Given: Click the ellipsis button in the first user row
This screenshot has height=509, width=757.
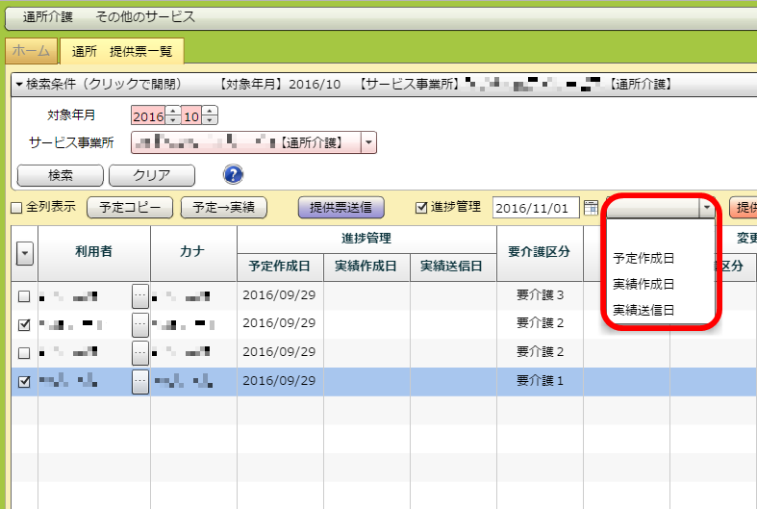Looking at the screenshot, I should 140,296.
